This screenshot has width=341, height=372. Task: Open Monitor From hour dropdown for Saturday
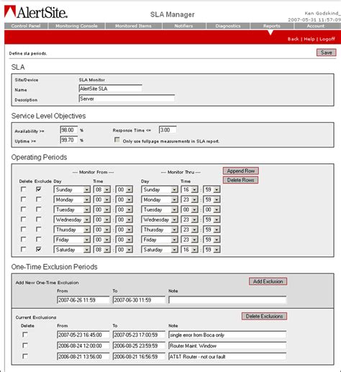coord(102,250)
